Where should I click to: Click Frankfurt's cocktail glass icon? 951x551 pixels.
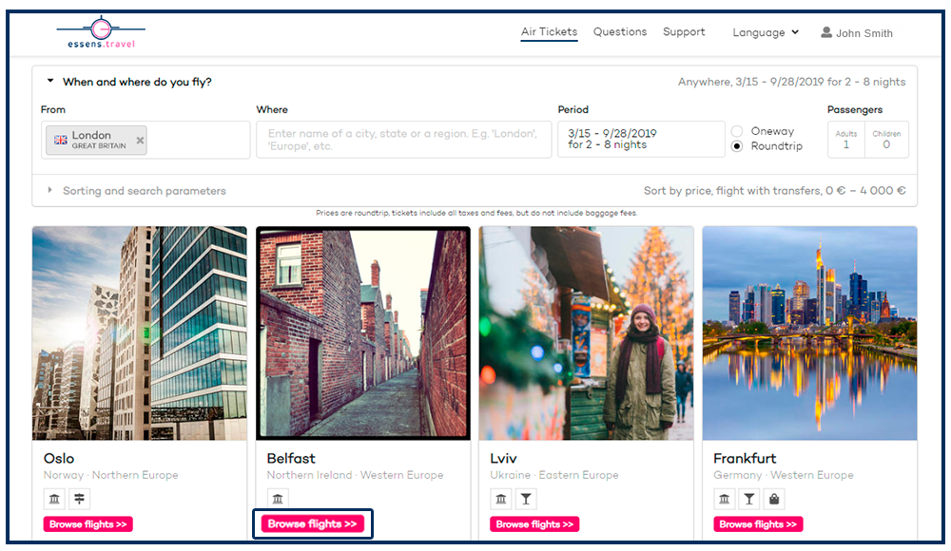(749, 499)
